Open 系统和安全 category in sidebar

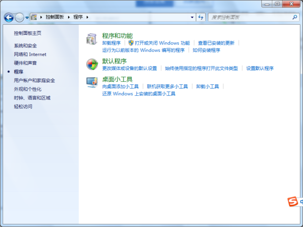25,46
